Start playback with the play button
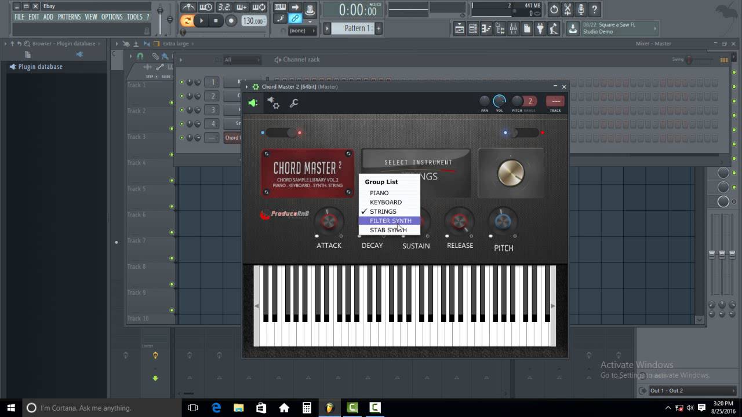742x417 pixels. click(201, 21)
